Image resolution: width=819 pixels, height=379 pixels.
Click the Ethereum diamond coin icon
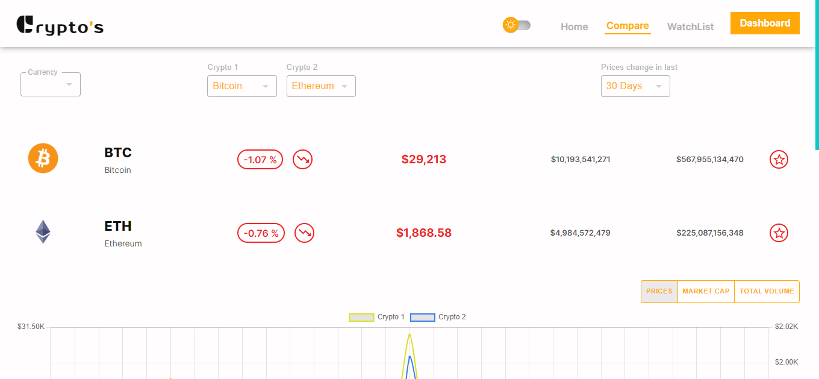tap(43, 231)
